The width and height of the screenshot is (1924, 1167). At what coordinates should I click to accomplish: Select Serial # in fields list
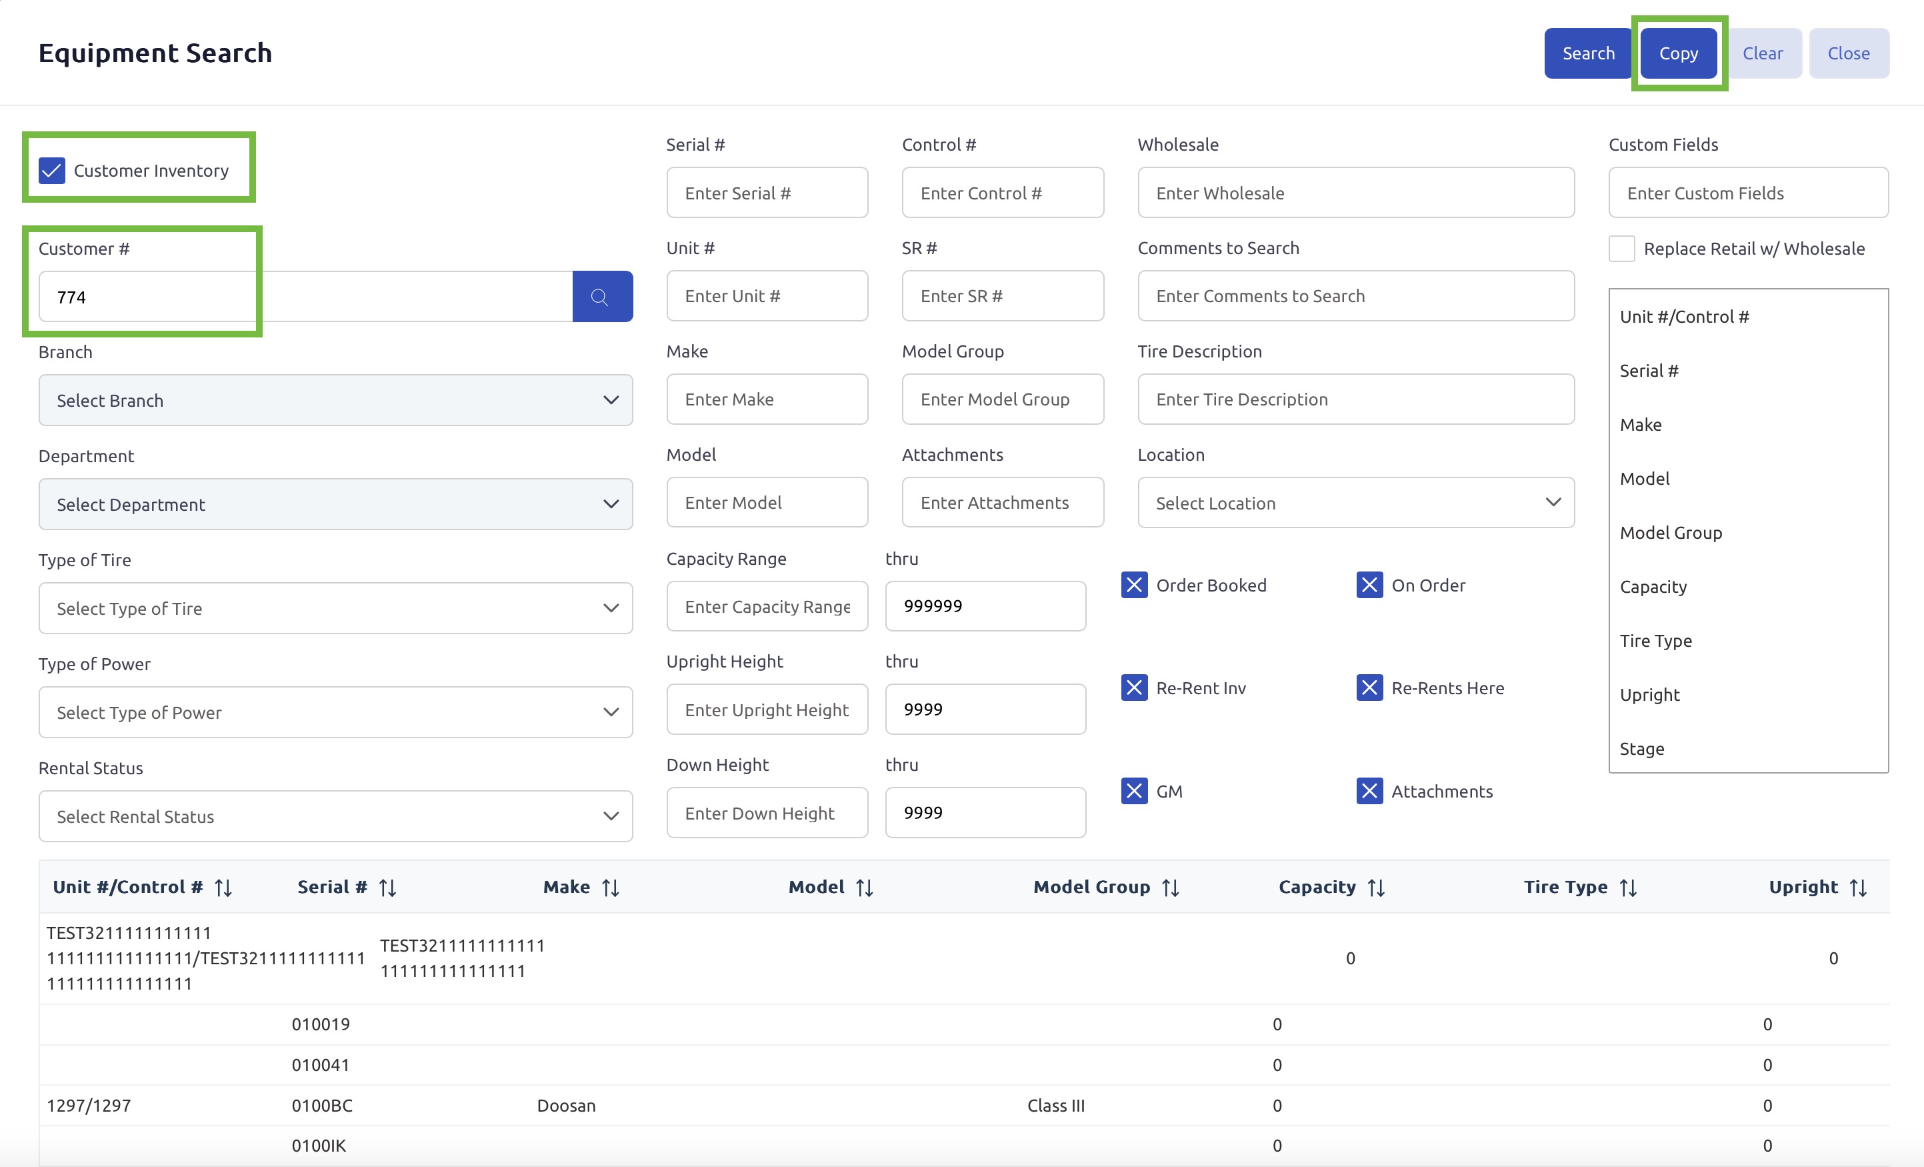(1748, 370)
